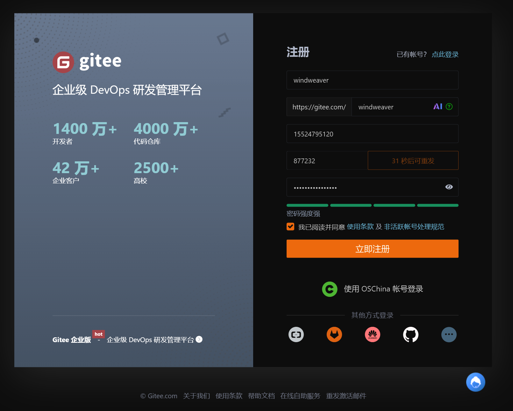Click the 已有帐号? text
The width and height of the screenshot is (513, 411).
pyautogui.click(x=412, y=55)
